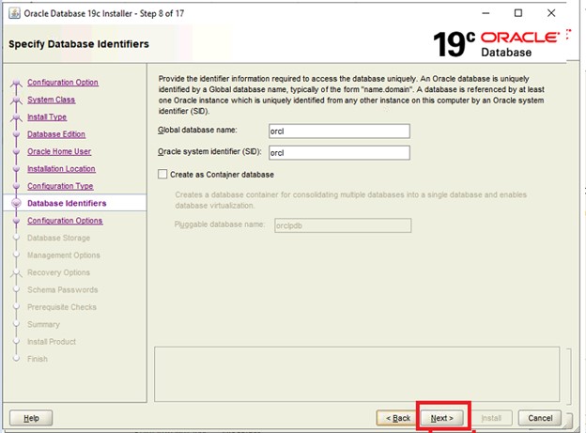Open the Oracle Home User step
This screenshot has width=586, height=433.
59,151
